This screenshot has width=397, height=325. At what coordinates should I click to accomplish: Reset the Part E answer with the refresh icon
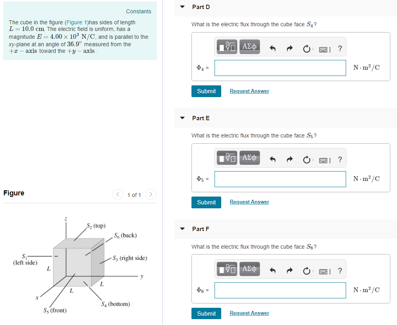307,158
